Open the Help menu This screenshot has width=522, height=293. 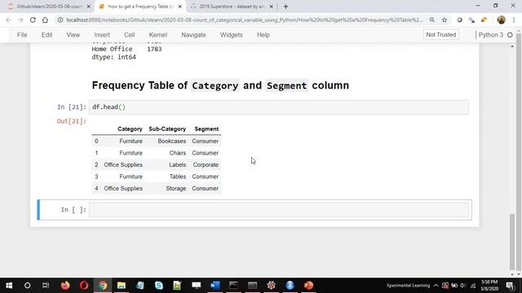(x=263, y=35)
